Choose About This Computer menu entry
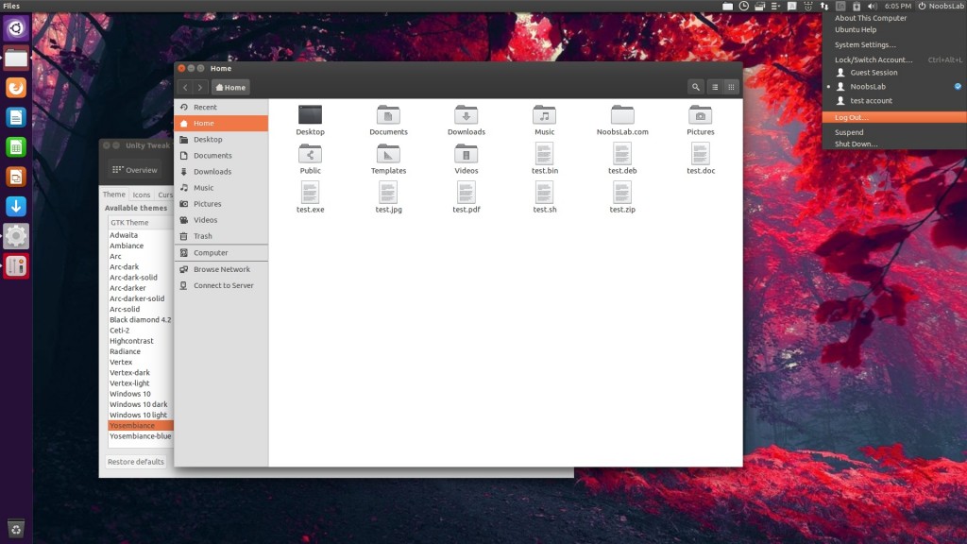Image resolution: width=967 pixels, height=544 pixels. (894, 19)
